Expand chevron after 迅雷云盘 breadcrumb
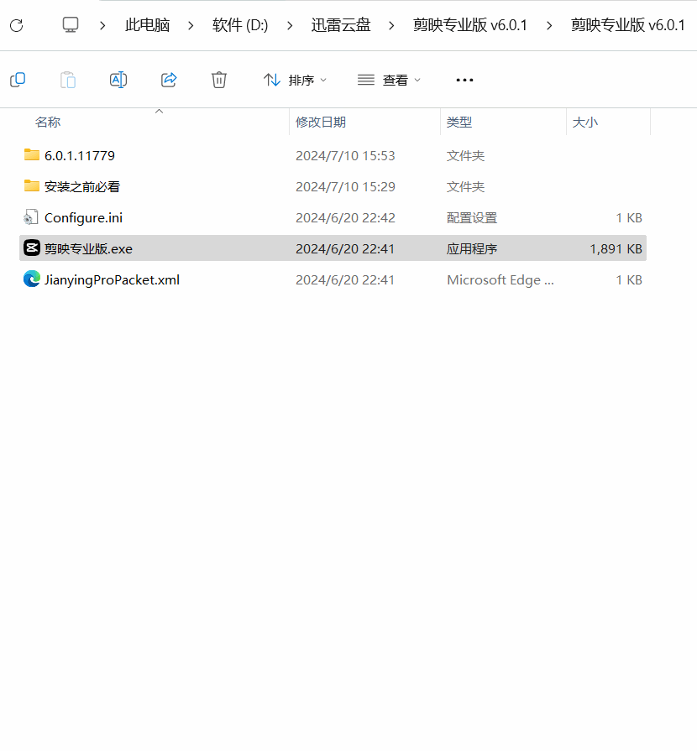 391,25
